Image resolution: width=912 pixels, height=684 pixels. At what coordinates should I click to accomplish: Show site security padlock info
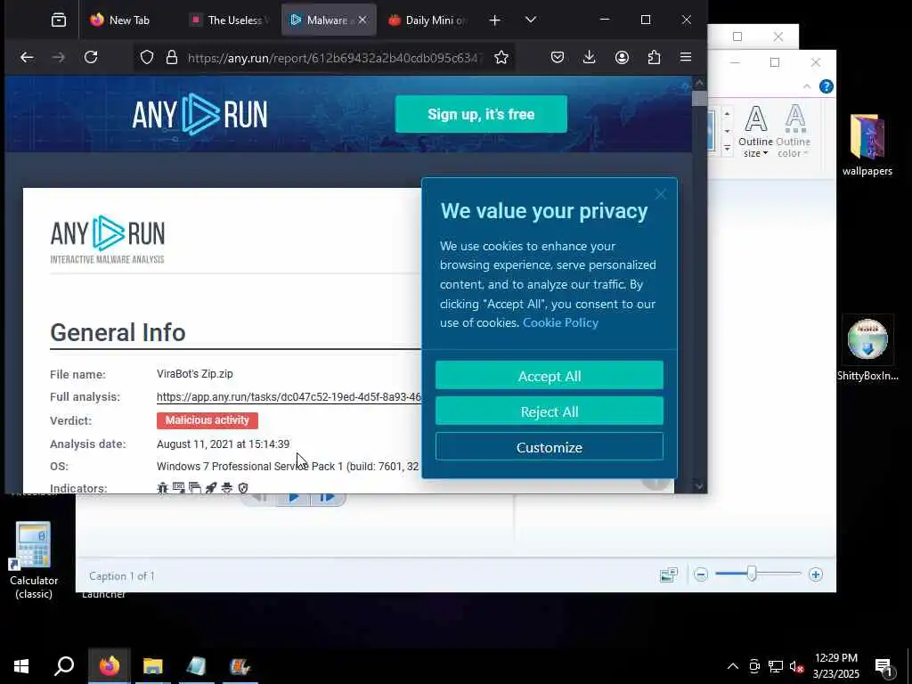172,58
